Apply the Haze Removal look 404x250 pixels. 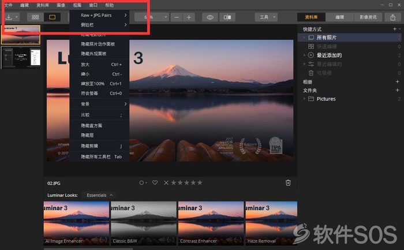[x=271, y=223]
